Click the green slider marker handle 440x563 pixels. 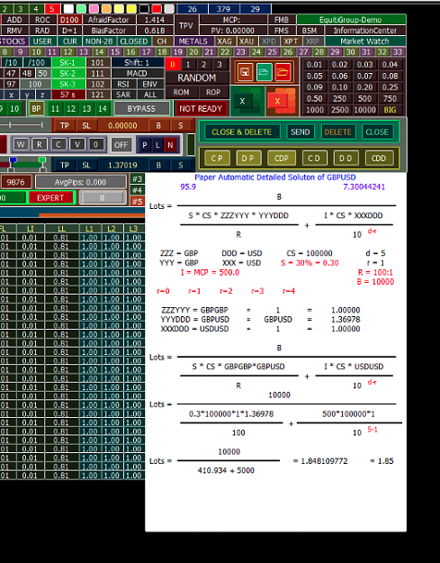(x=42, y=160)
